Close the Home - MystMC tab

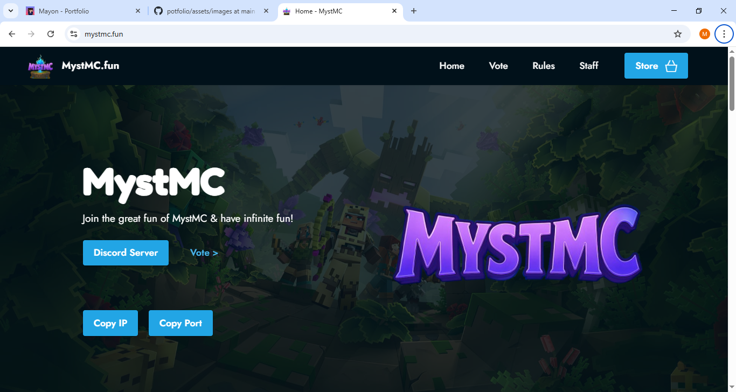point(394,11)
